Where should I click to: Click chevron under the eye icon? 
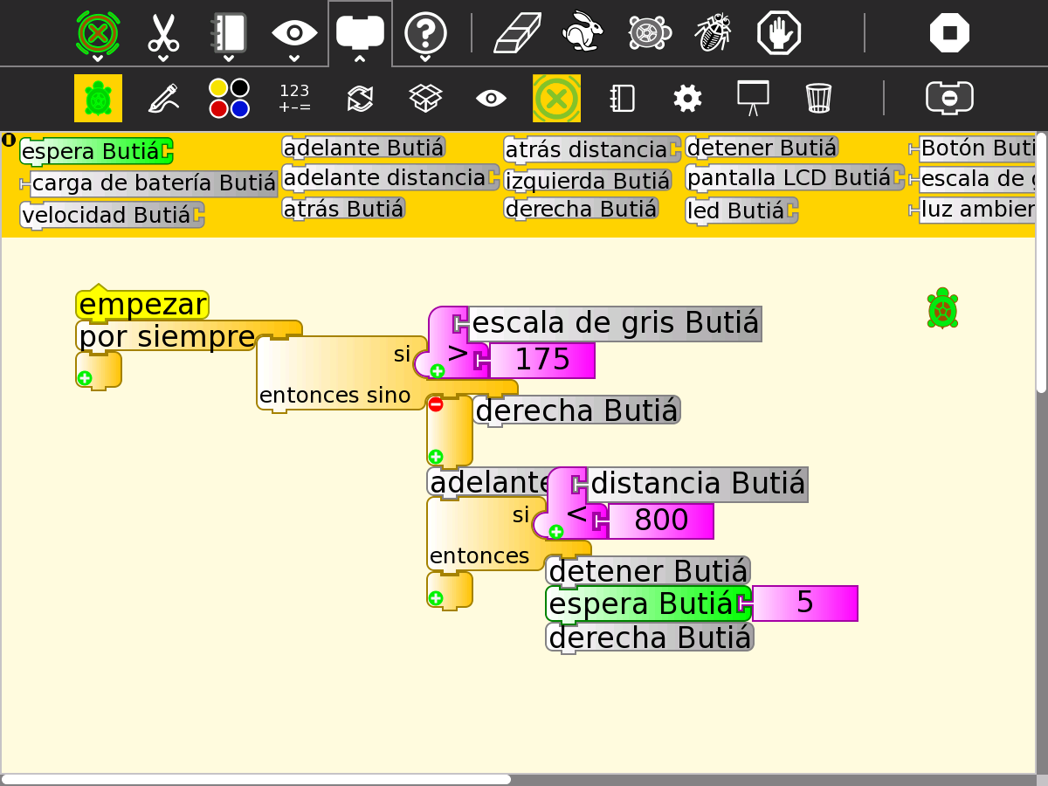(x=294, y=59)
